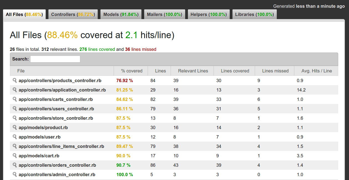Sort table by % covered header

[x=131, y=71]
